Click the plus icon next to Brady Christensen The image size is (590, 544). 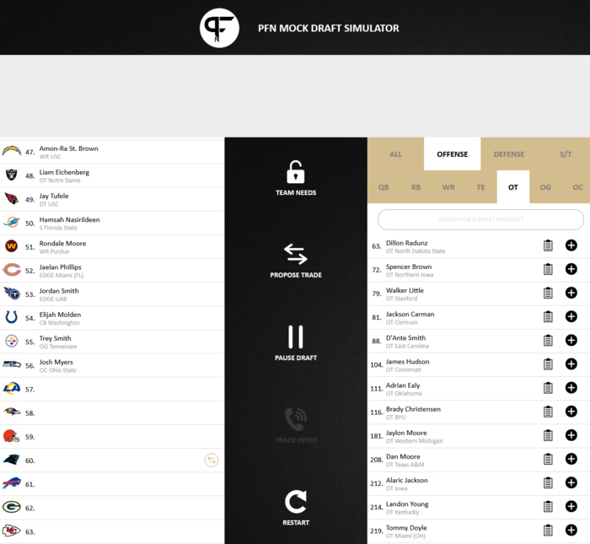[x=571, y=412]
